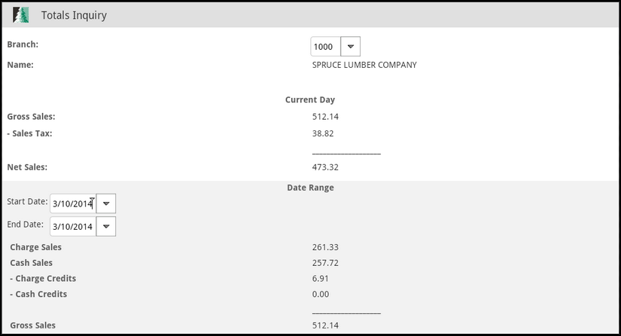The image size is (621, 336).
Task: Focus the End Date input field
Action: point(73,227)
